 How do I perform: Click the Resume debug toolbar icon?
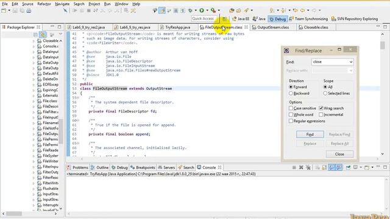pyautogui.click(x=74, y=10)
